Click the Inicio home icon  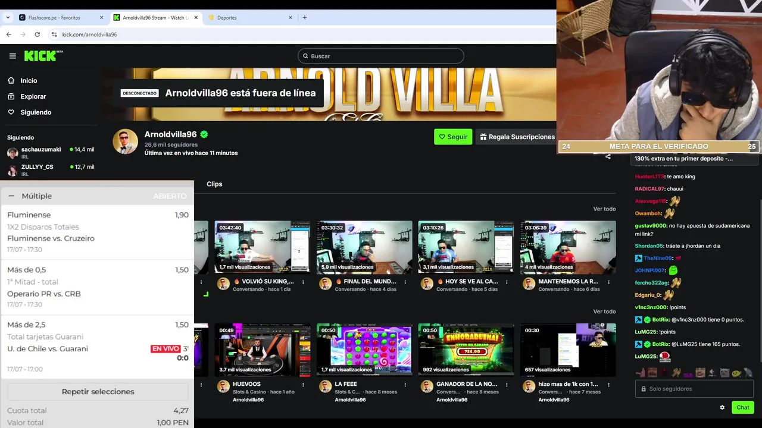pos(11,80)
